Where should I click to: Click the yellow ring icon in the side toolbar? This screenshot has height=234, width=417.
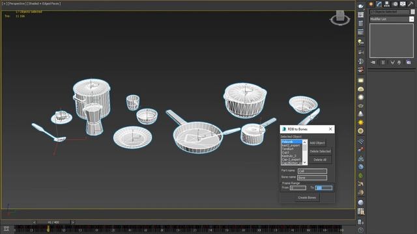(360, 131)
